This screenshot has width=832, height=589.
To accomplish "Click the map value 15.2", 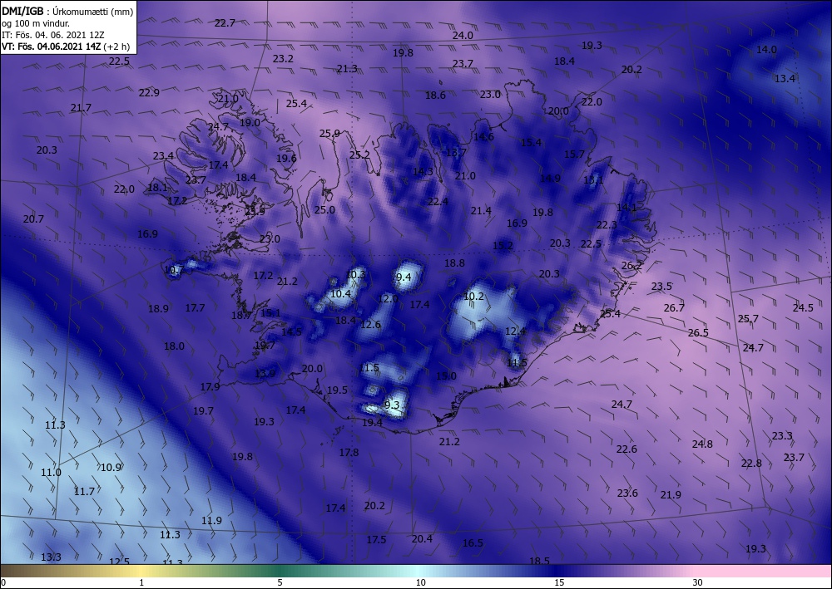I will (503, 246).
